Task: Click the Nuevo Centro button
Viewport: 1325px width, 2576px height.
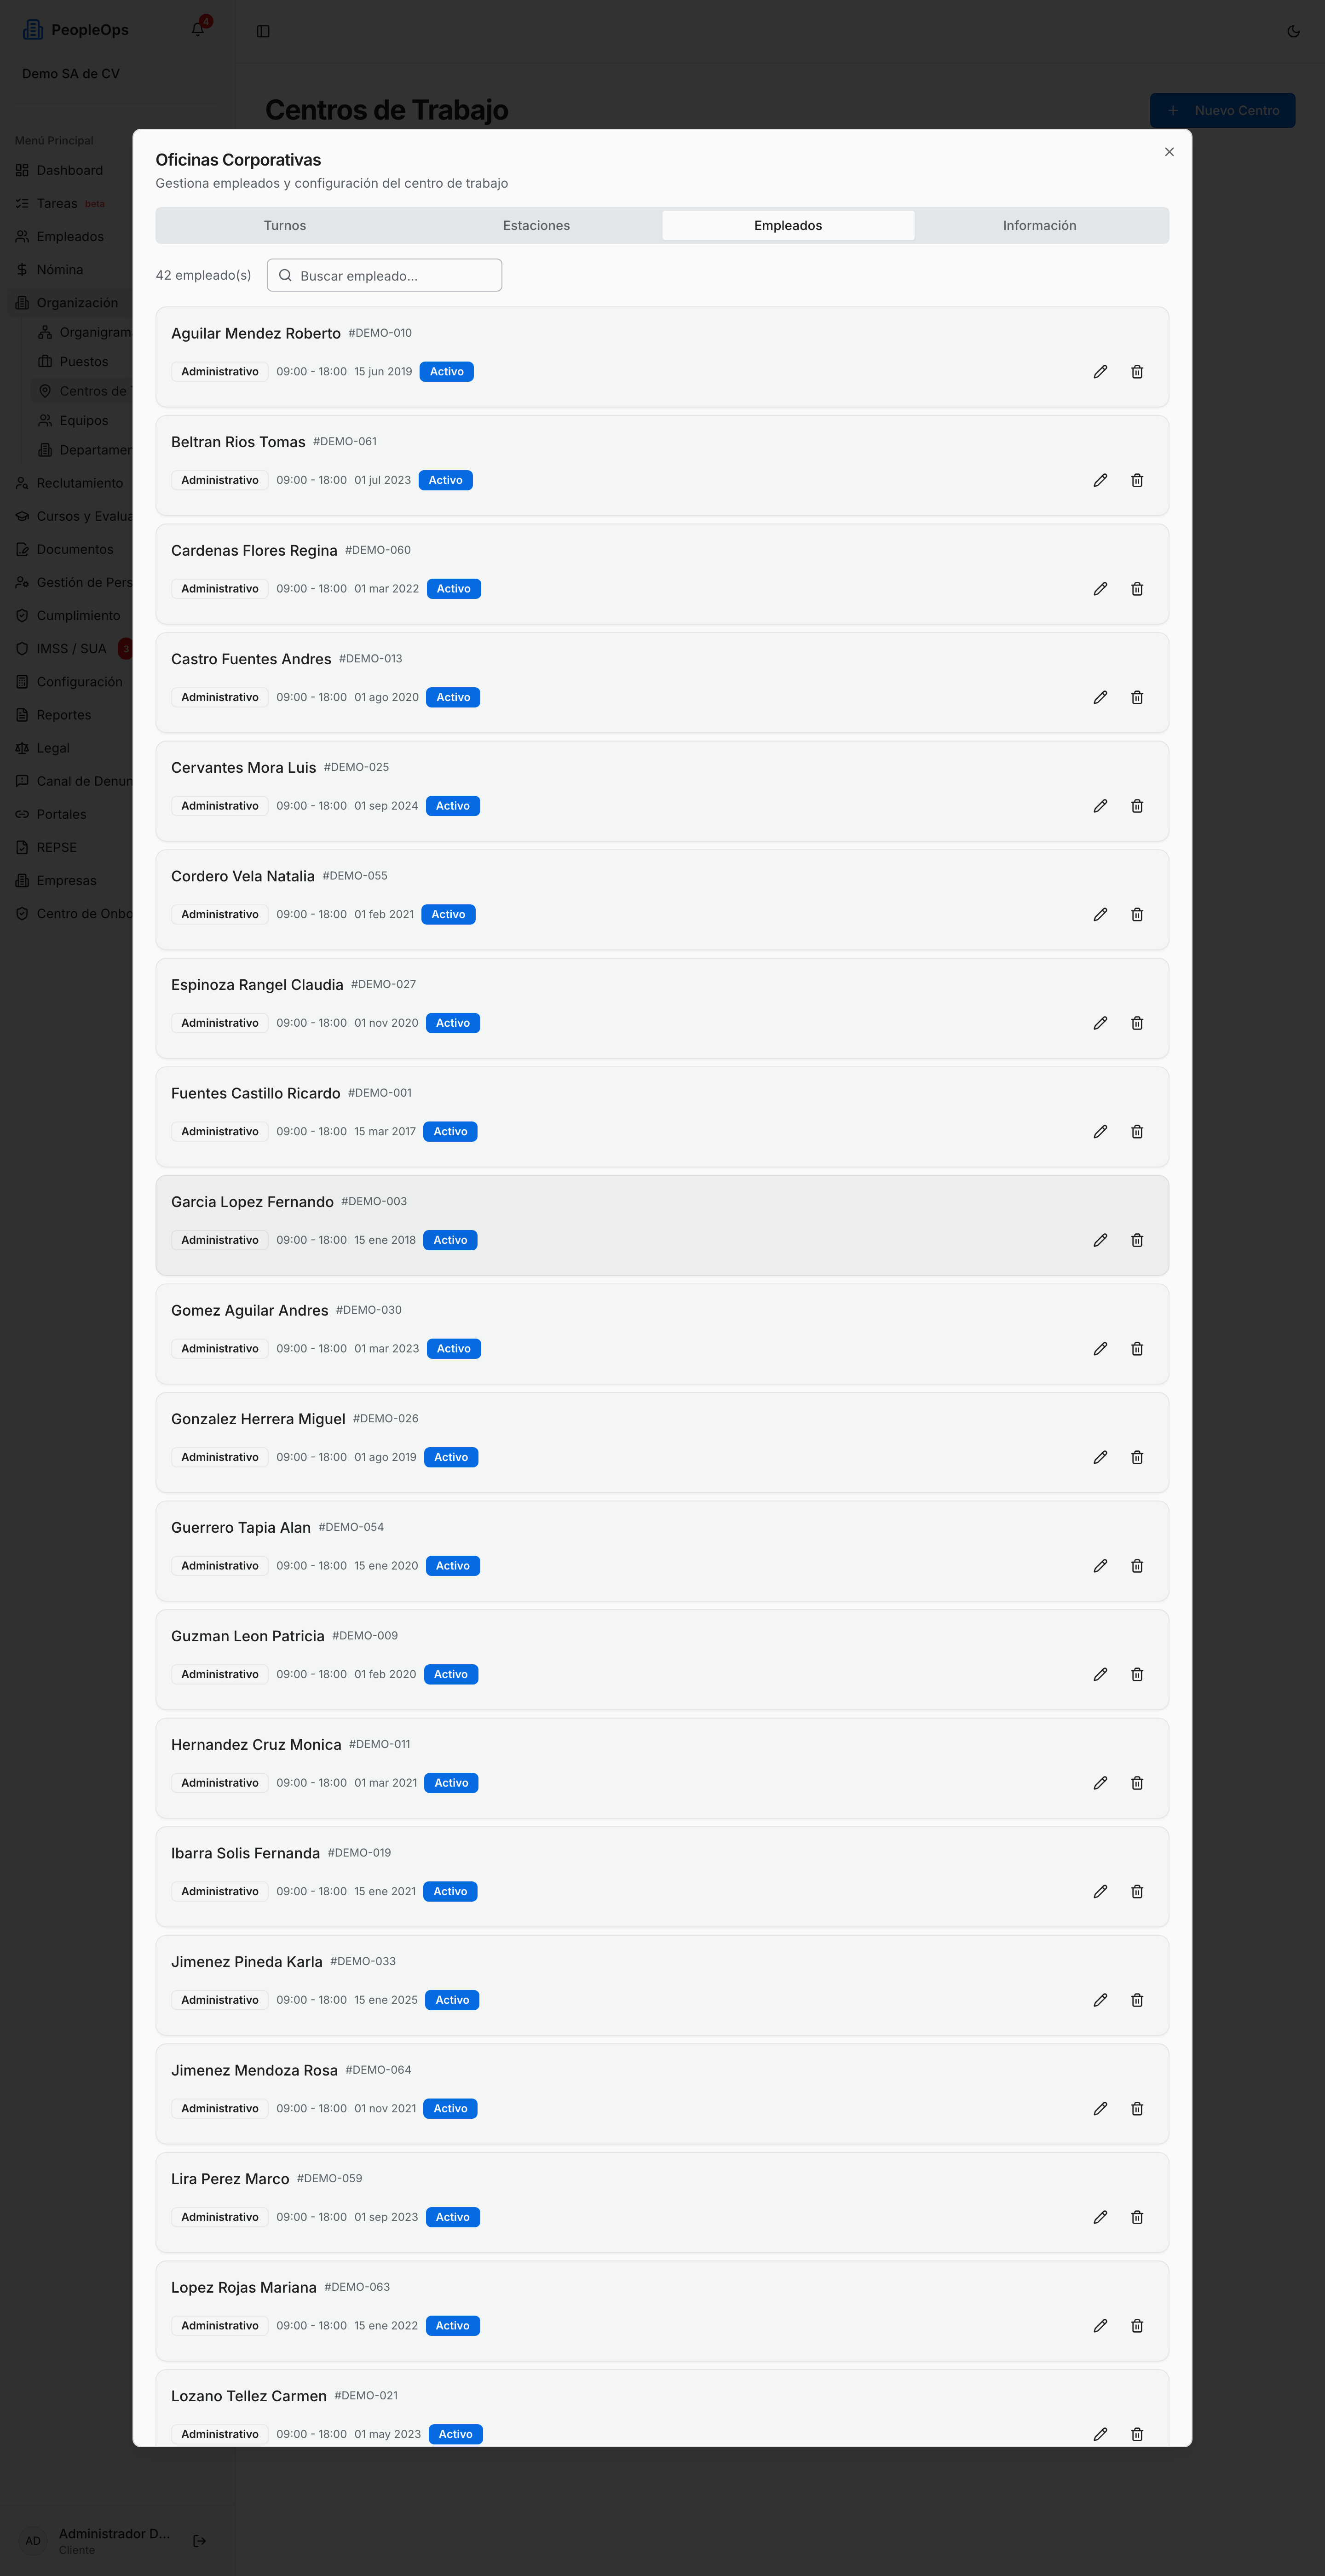Action: 1222,110
